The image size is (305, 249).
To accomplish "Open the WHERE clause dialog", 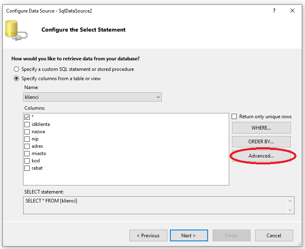I will (x=261, y=128).
